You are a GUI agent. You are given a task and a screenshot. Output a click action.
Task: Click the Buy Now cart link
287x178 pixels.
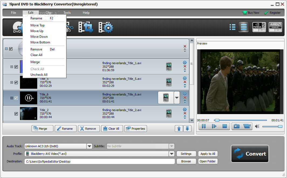point(251,13)
